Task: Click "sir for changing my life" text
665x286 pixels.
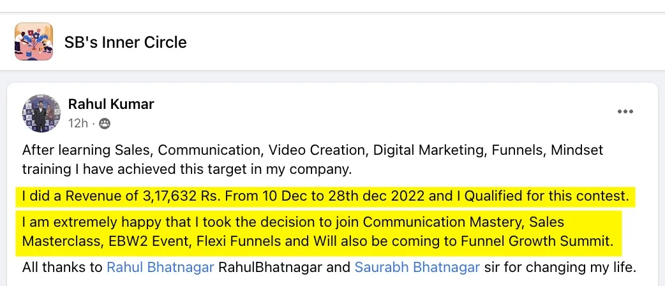Action: pos(560,268)
